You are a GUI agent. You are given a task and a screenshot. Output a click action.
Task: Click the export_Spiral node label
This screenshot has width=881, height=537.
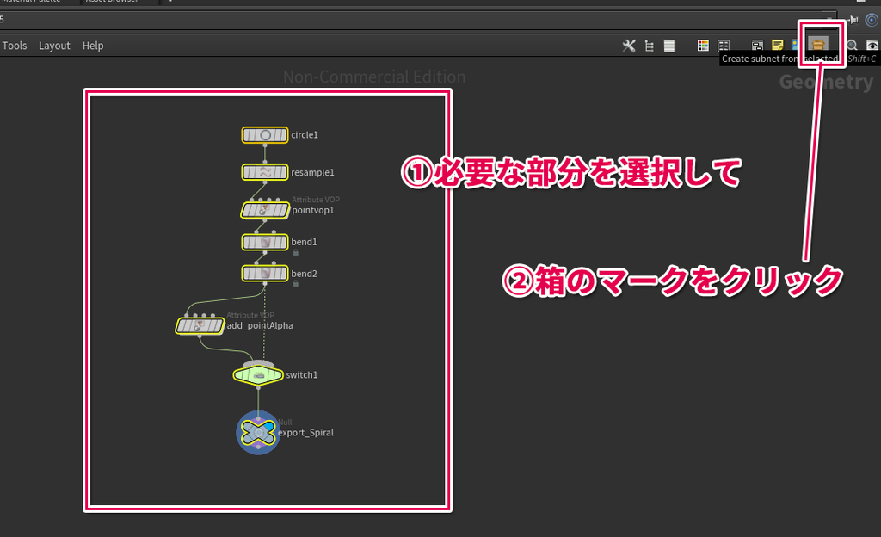(x=305, y=433)
